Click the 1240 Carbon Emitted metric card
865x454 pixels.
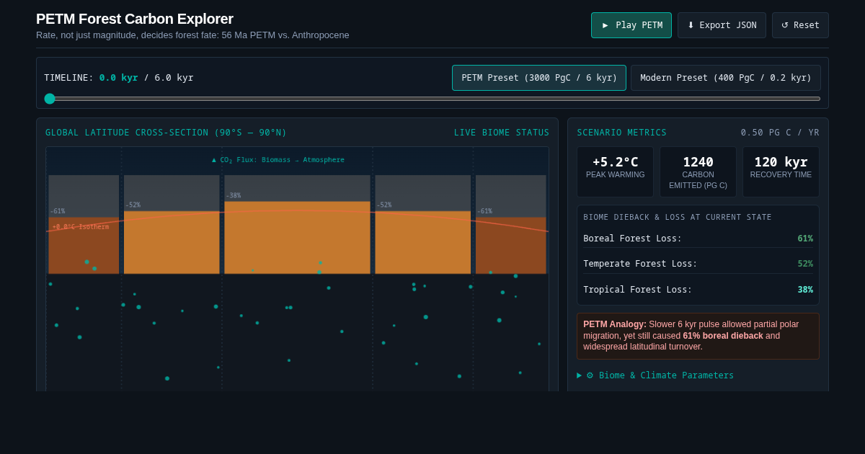pos(698,172)
